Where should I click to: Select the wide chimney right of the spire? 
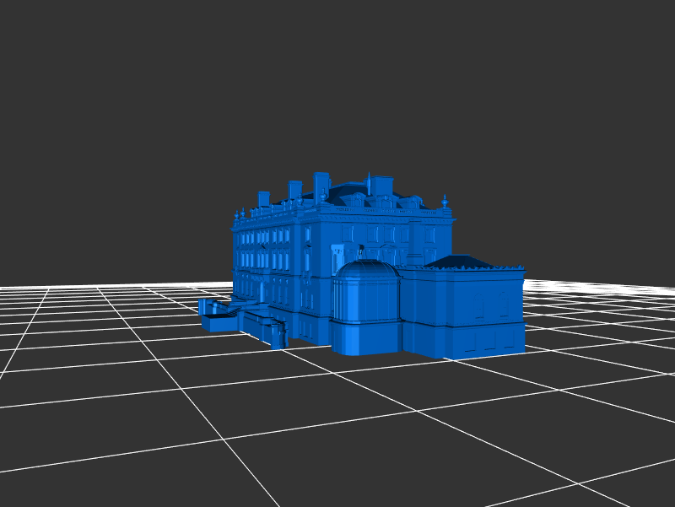click(382, 185)
